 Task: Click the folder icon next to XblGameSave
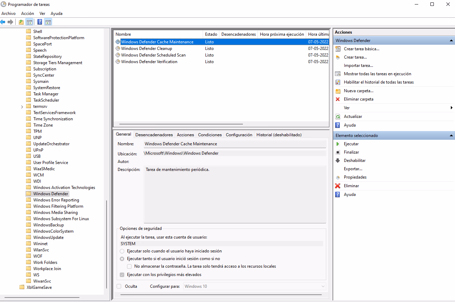(22, 287)
